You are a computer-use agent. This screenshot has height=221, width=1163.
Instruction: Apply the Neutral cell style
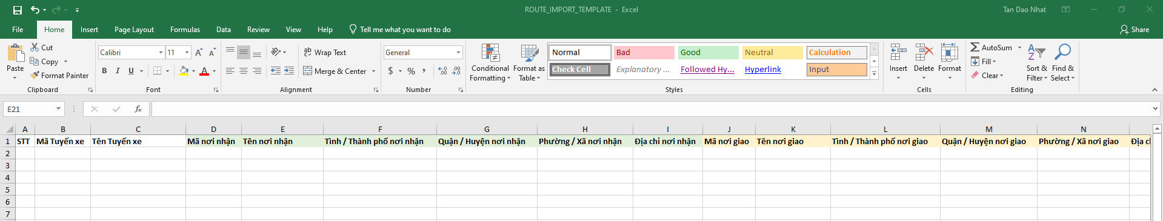[x=772, y=53]
